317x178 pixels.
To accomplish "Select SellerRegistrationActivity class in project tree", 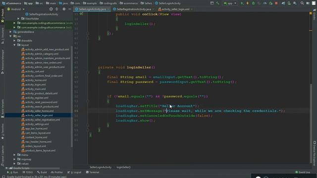I will (44, 14).
